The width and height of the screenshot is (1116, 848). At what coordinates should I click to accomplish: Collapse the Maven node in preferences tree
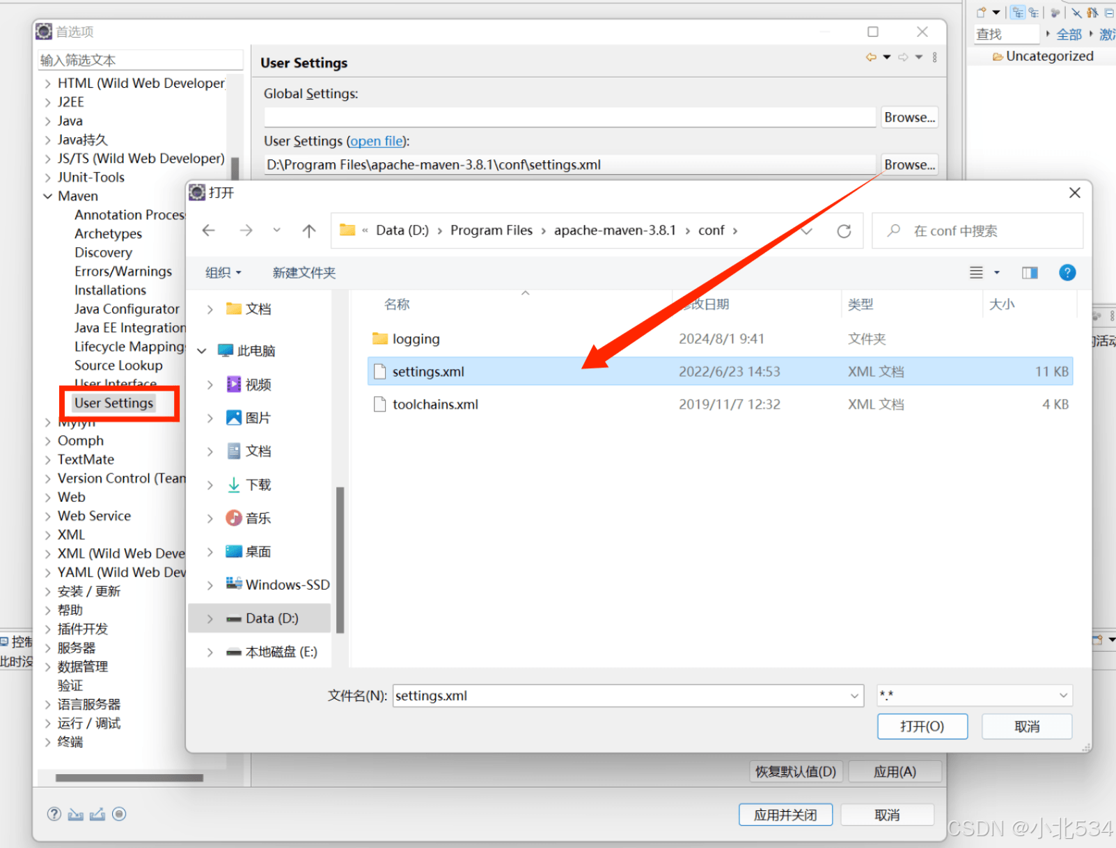pyautogui.click(x=46, y=196)
